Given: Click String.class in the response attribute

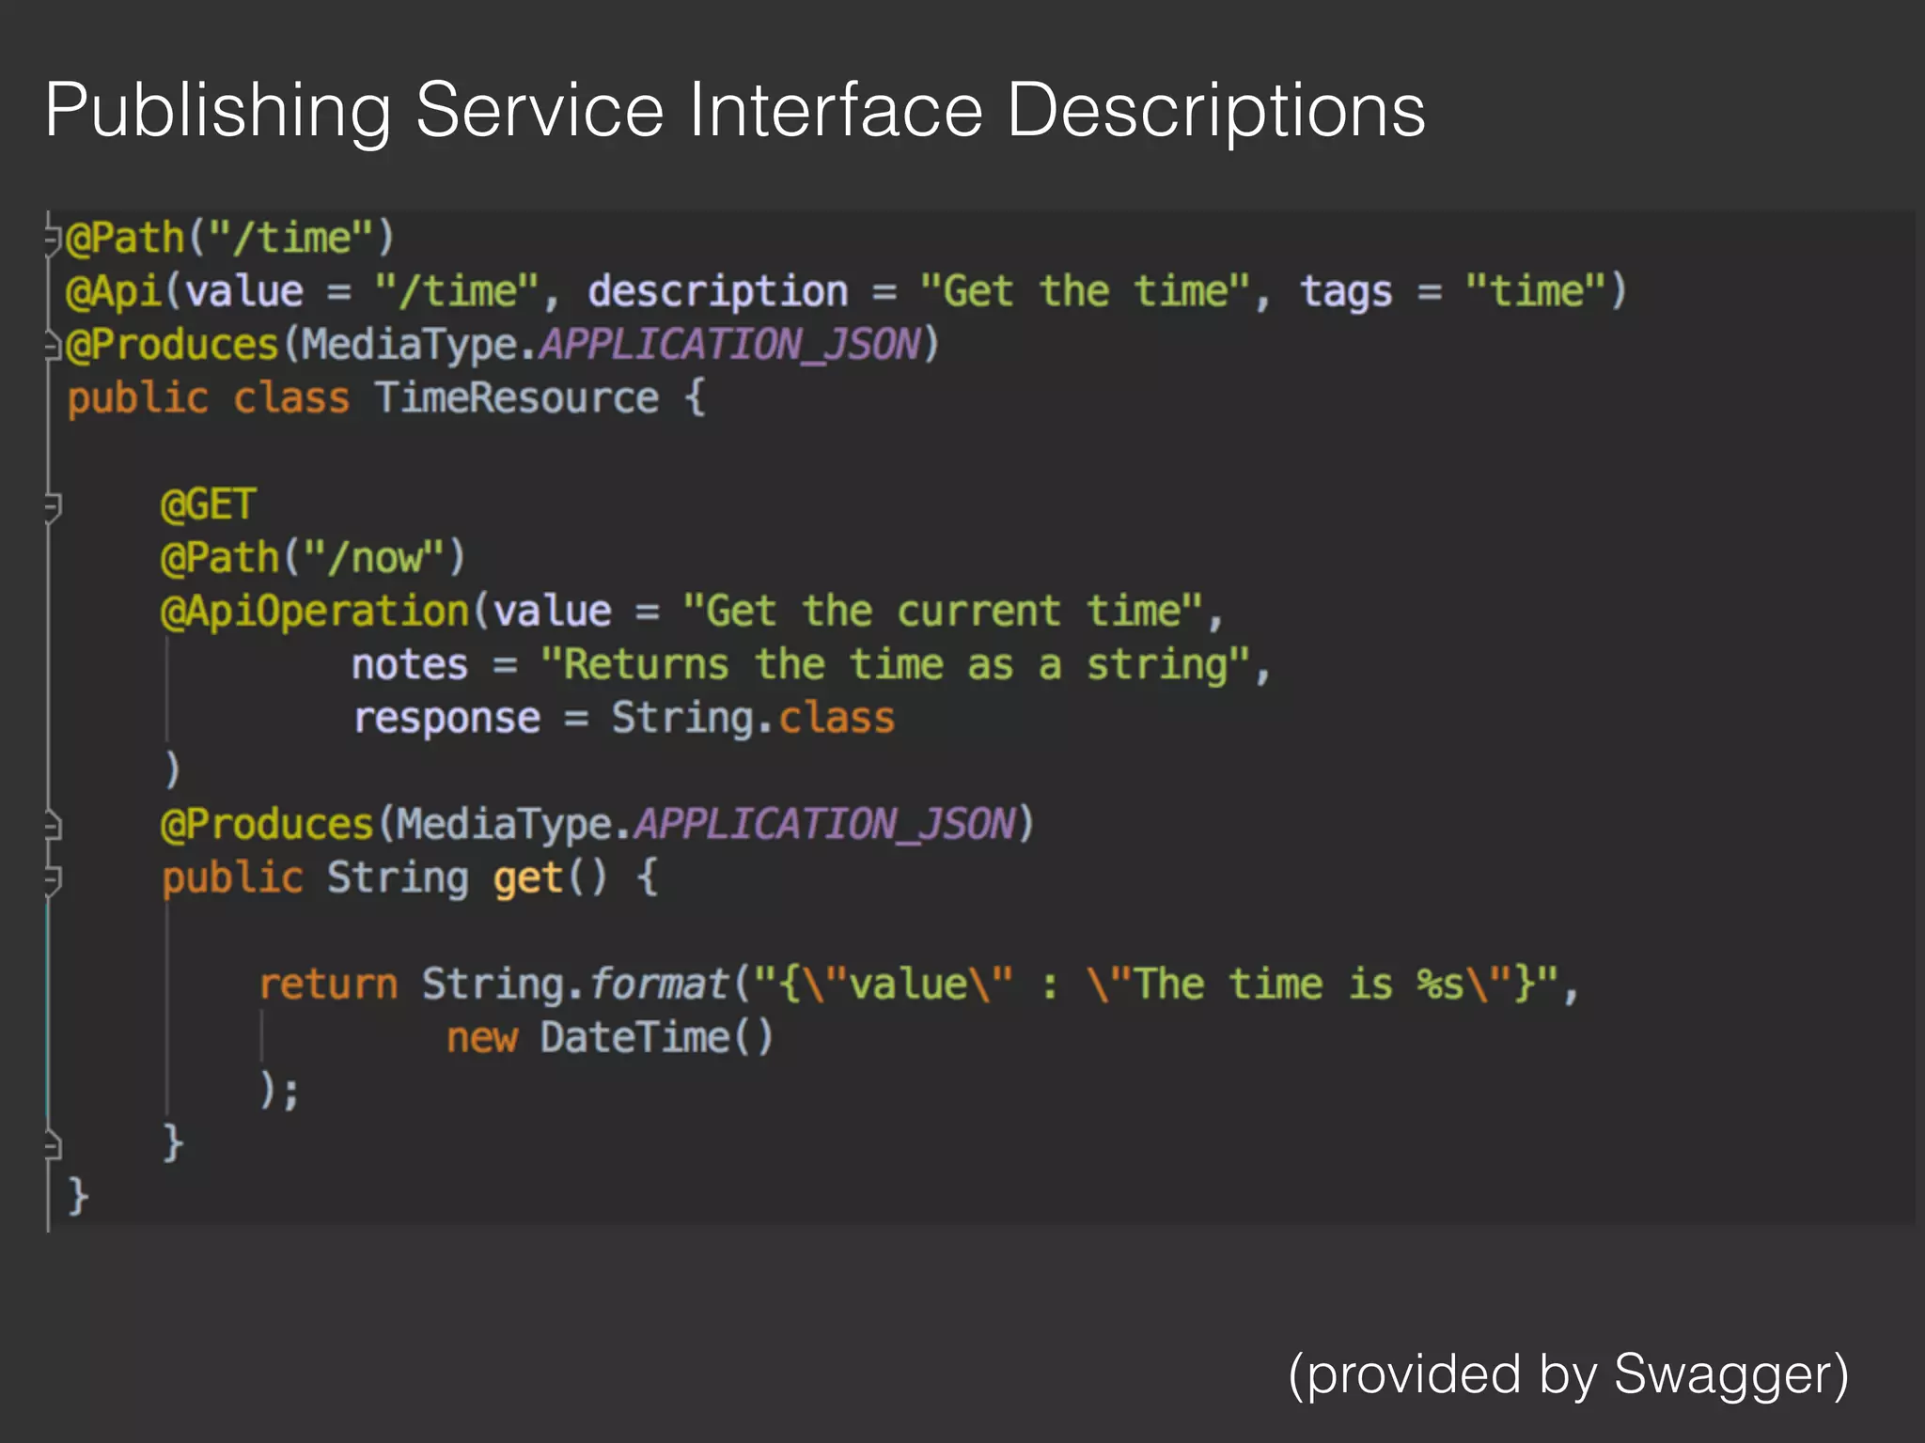Looking at the screenshot, I should [x=753, y=719].
